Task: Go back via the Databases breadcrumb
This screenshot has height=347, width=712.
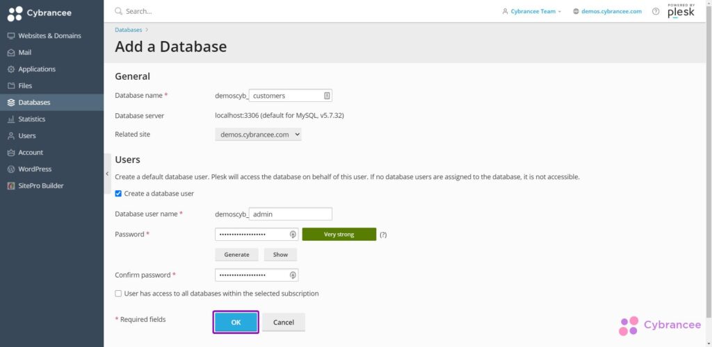Action: (128, 30)
